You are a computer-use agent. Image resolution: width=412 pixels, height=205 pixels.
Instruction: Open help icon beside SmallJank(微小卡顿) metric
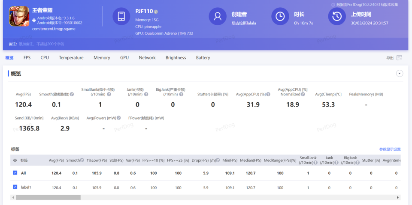(109, 94)
